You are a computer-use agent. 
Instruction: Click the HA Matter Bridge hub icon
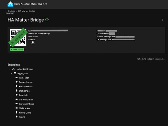coord(13,69)
